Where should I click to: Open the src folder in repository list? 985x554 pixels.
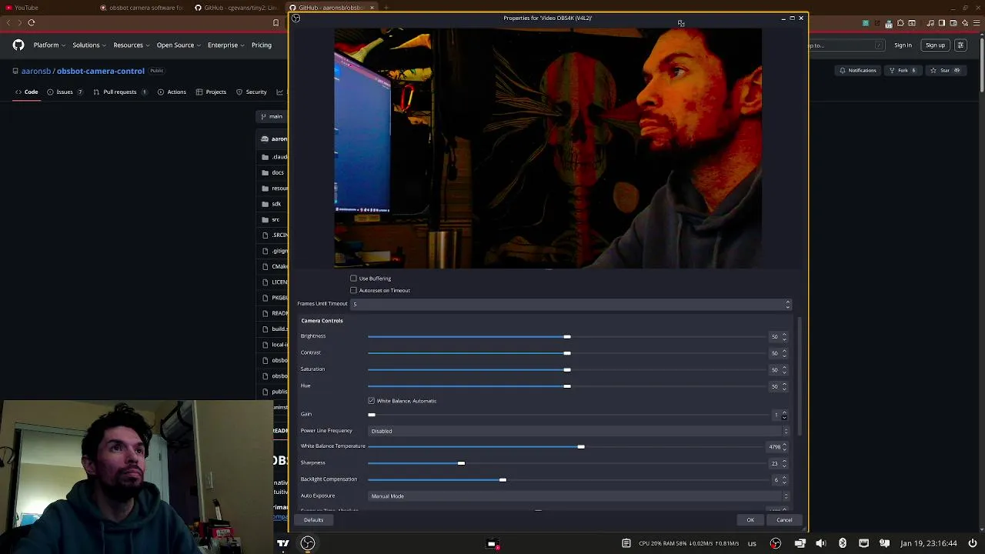(275, 219)
